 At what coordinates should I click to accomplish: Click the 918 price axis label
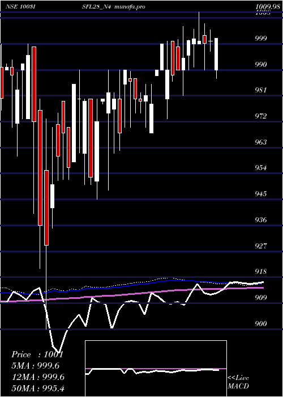tap(261, 272)
